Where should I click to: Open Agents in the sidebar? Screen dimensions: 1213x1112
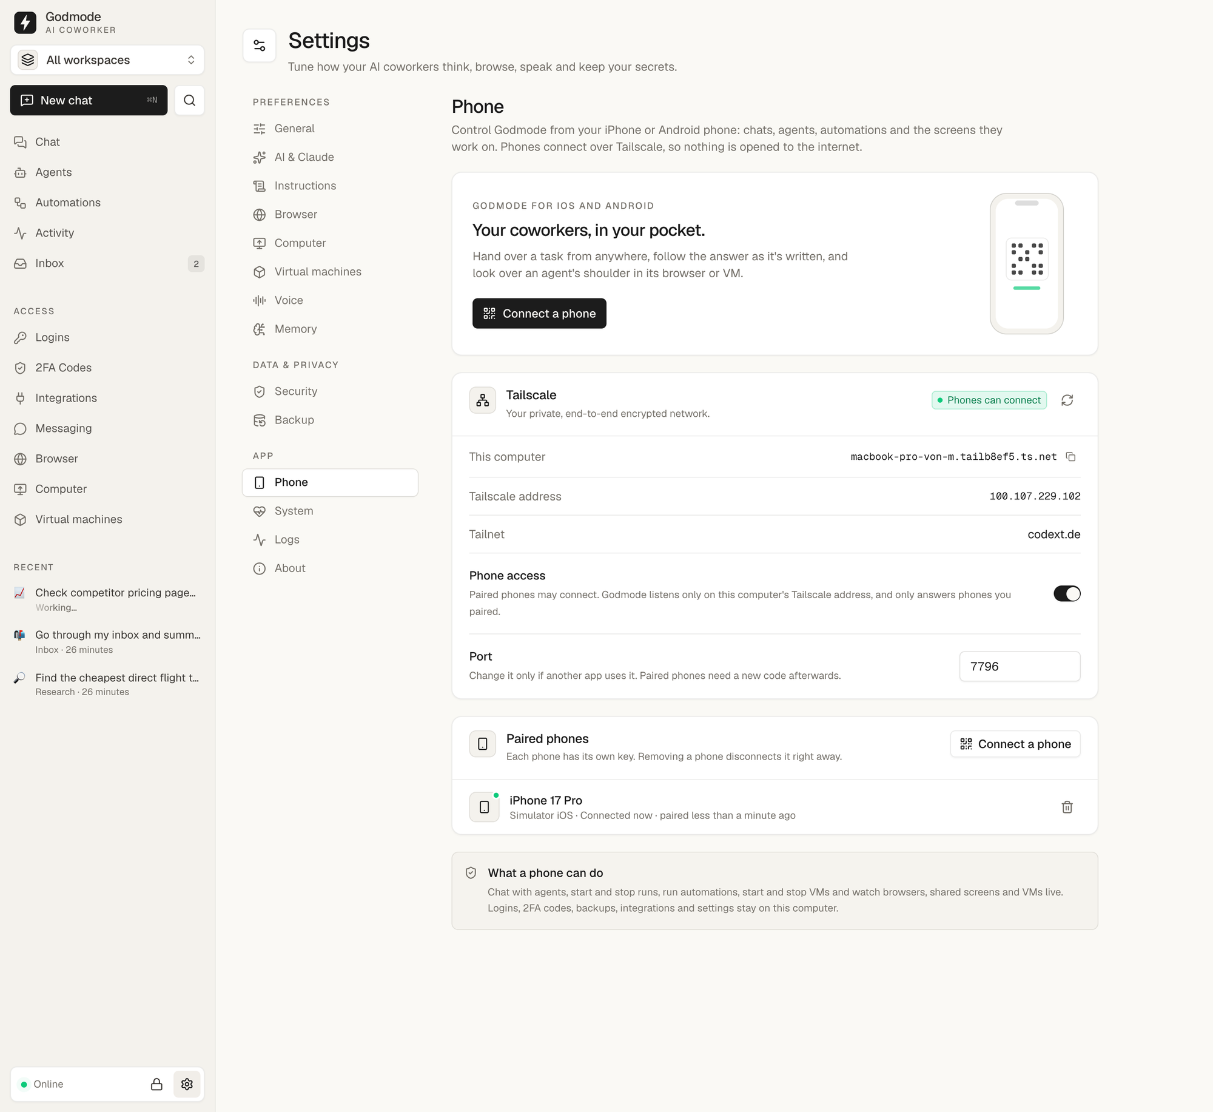point(107,172)
